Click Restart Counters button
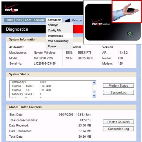 coord(118,122)
